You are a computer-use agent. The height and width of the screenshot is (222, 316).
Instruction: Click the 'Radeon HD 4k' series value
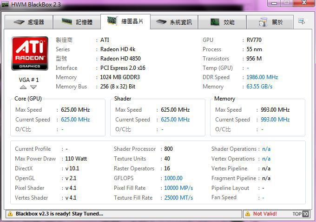point(118,49)
